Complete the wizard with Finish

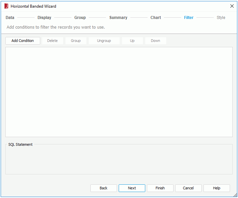pos(160,188)
